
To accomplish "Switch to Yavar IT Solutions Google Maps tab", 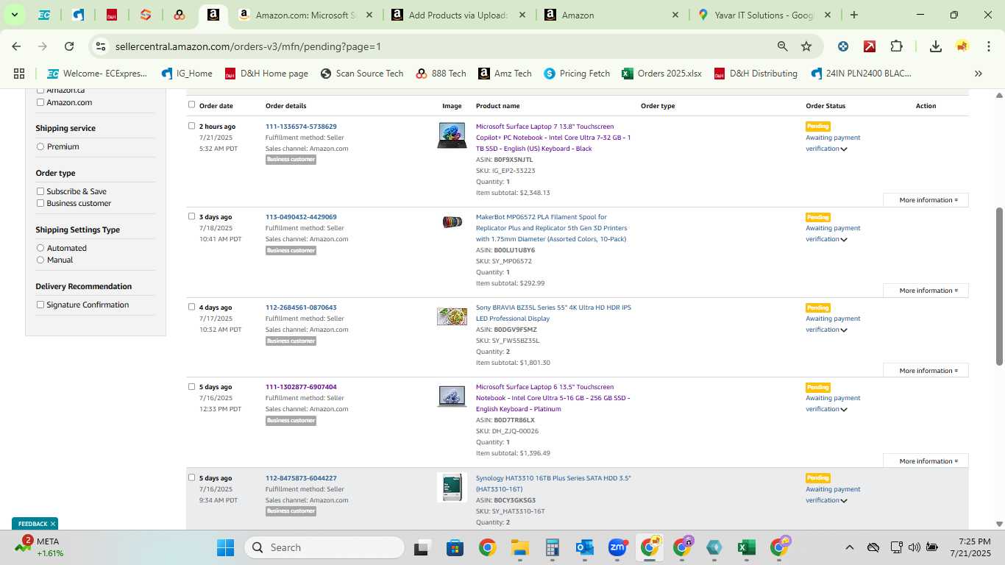I will pyautogui.click(x=765, y=15).
